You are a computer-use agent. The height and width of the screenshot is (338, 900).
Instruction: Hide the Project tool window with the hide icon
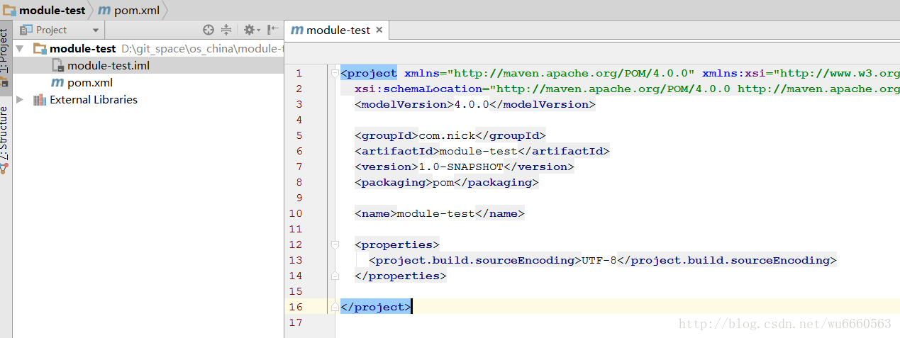point(273,30)
